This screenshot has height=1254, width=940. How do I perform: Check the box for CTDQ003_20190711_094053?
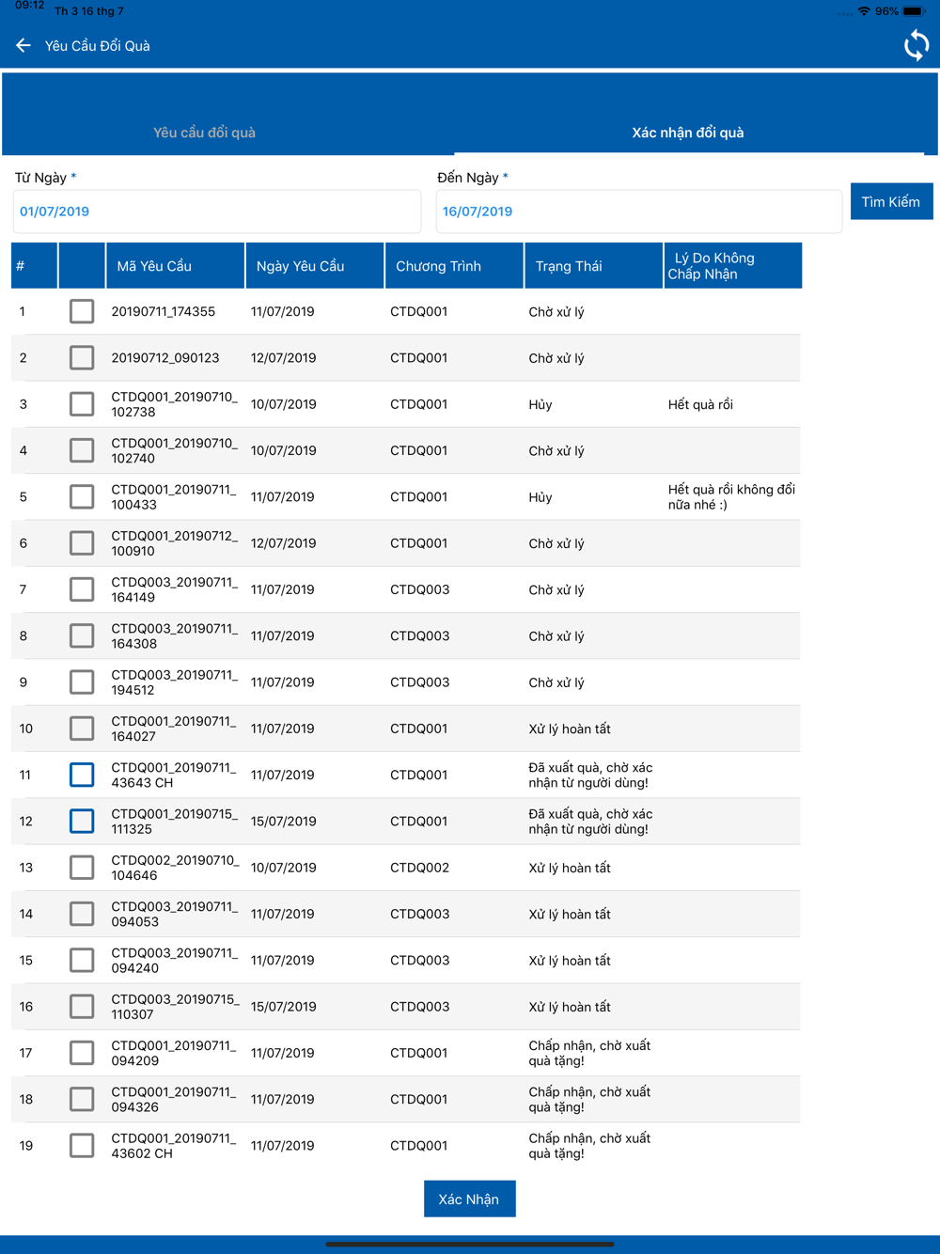point(82,914)
